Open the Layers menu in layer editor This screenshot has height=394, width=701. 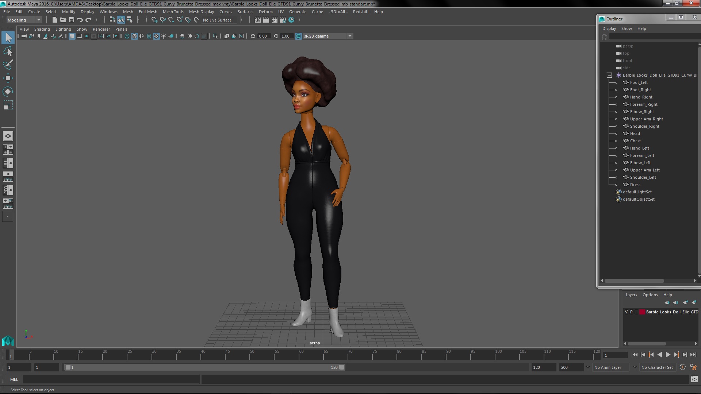[x=631, y=295]
